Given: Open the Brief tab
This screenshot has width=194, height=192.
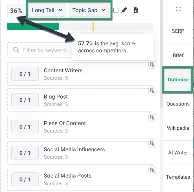Looking at the screenshot, I should [178, 55].
